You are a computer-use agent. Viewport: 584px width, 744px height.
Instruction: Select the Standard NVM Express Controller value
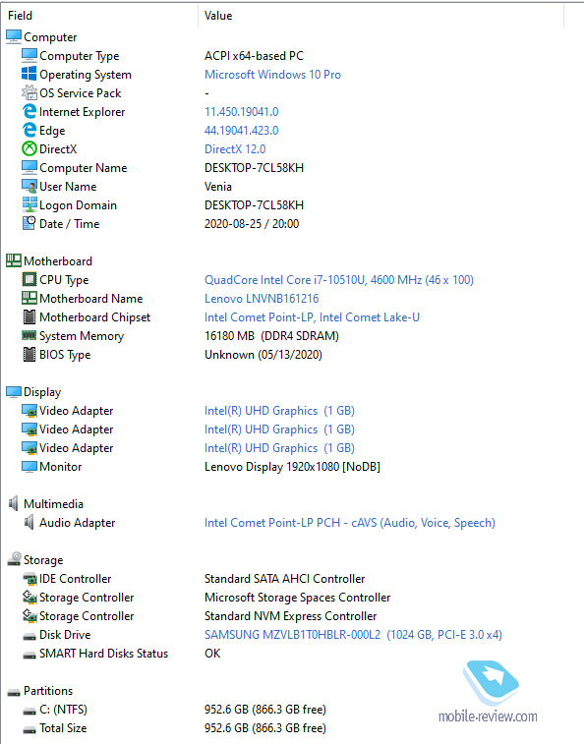point(291,616)
